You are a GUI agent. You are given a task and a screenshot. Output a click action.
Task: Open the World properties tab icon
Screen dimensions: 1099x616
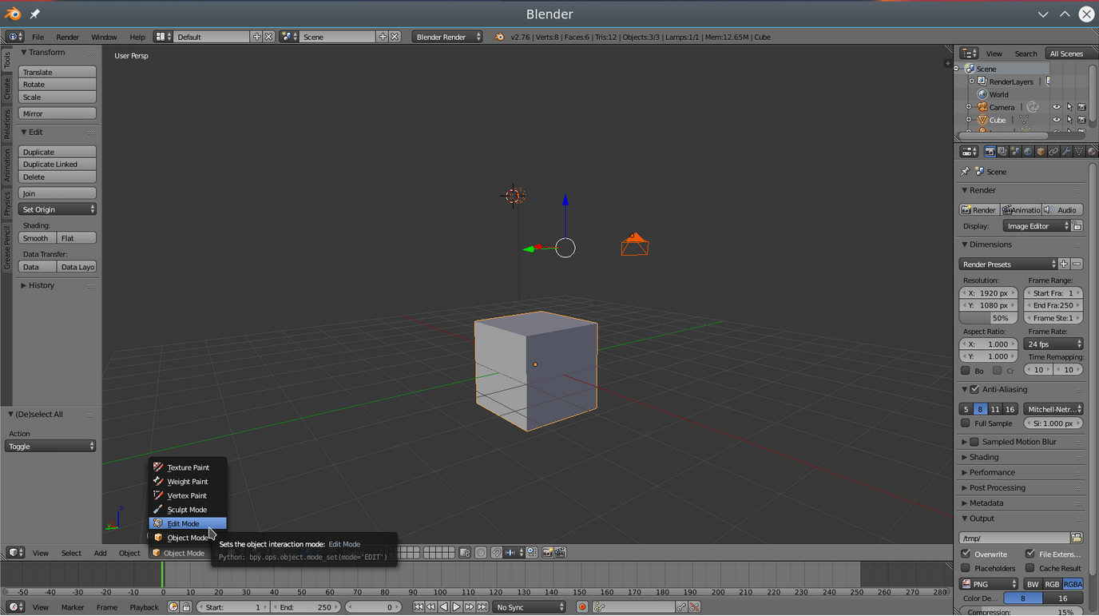(x=1028, y=152)
